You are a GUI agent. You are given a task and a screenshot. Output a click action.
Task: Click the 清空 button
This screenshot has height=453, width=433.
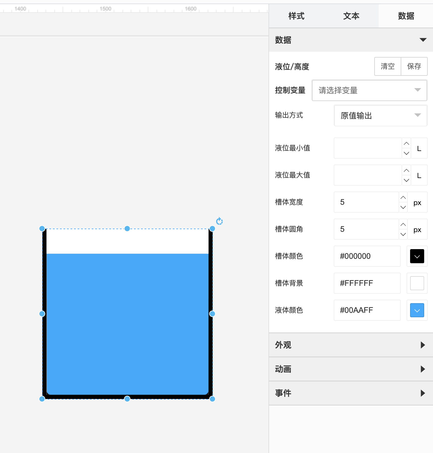[388, 66]
